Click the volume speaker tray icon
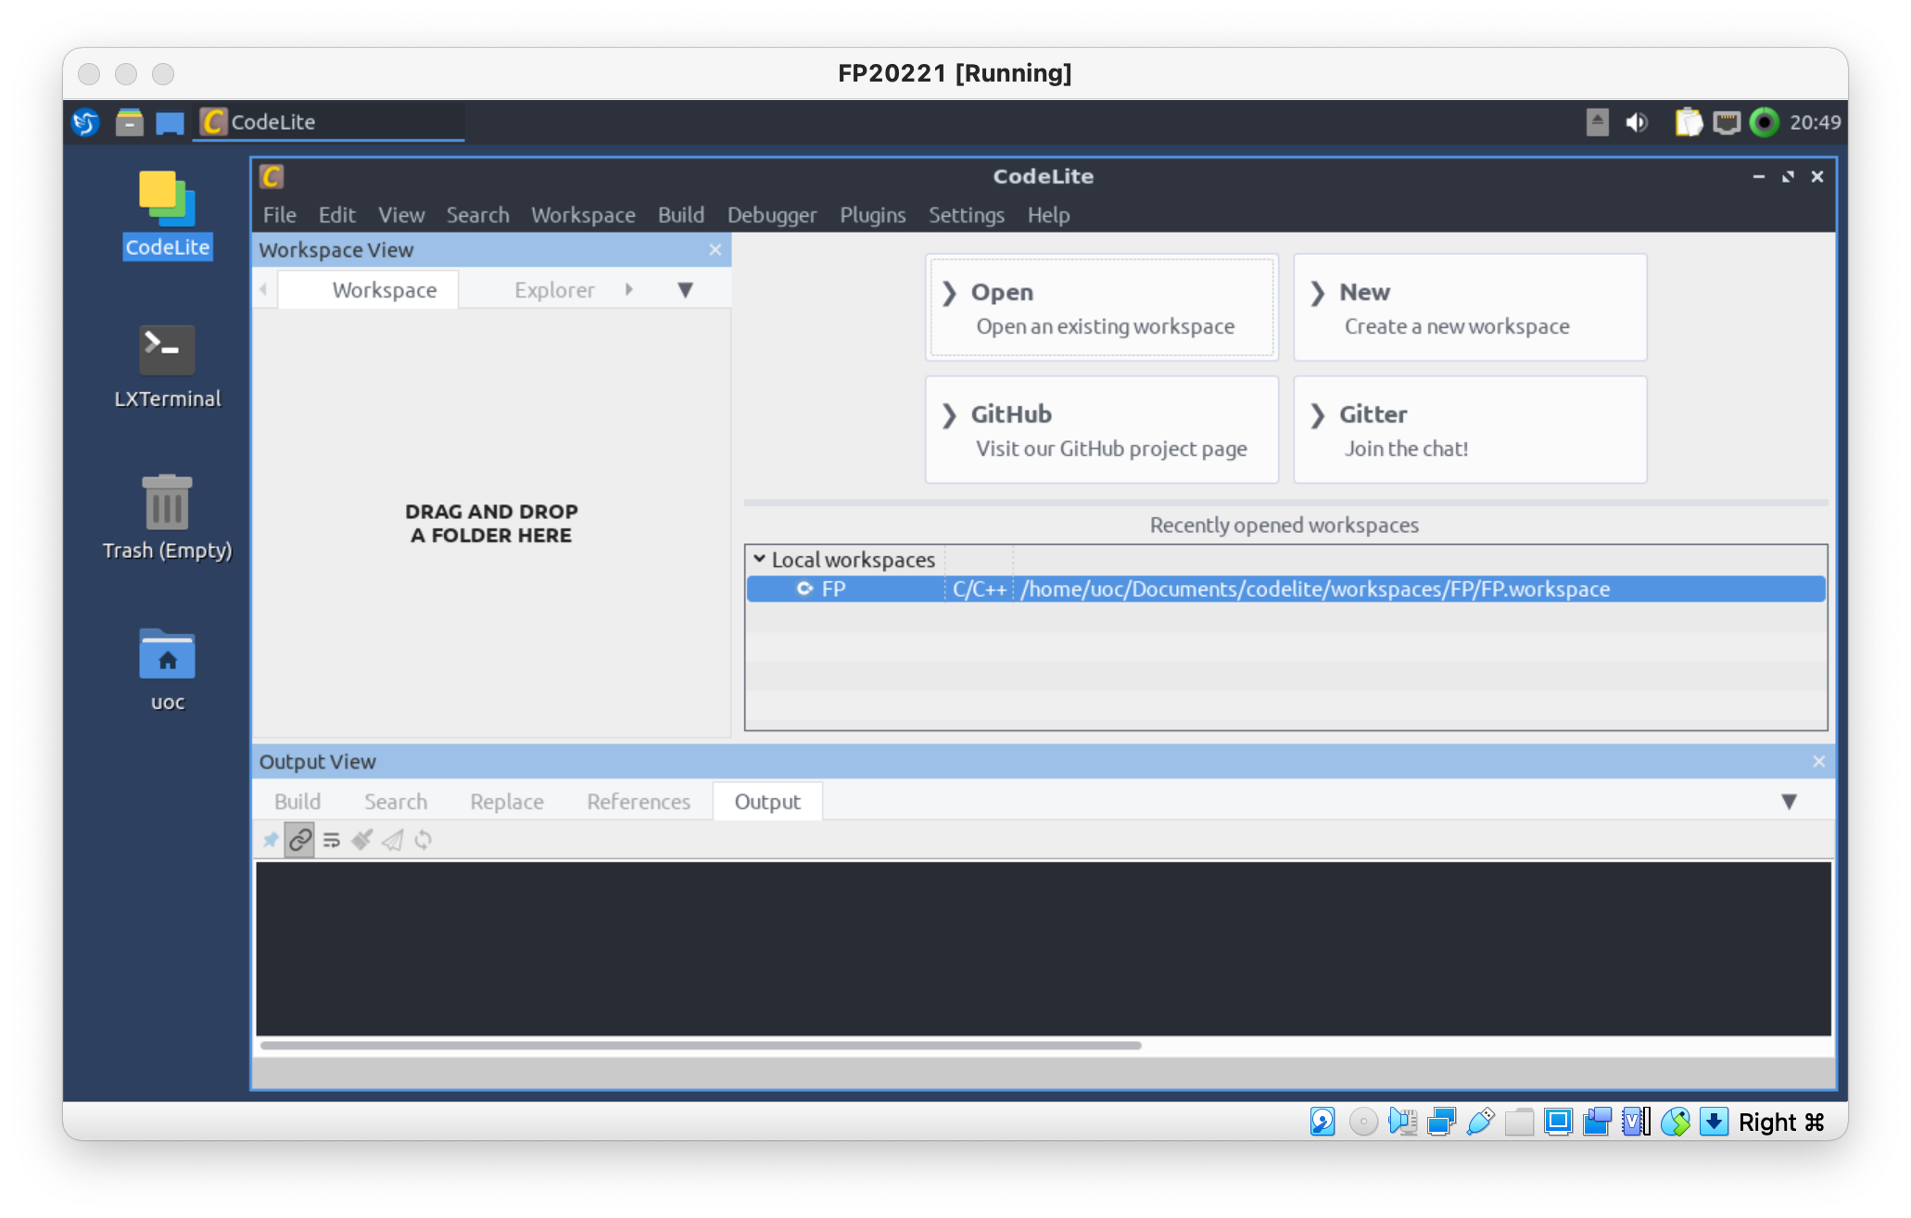Screen dimensions: 1911x1218 click(1637, 122)
